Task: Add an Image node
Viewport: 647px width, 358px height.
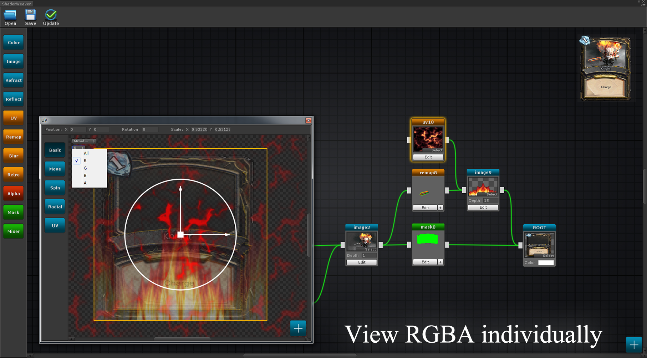Action: pyautogui.click(x=14, y=61)
